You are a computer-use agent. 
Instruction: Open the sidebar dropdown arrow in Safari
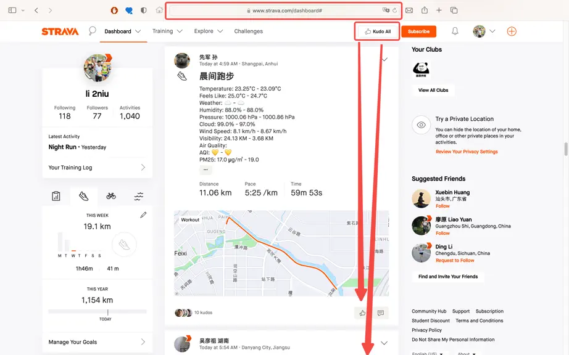tap(23, 10)
